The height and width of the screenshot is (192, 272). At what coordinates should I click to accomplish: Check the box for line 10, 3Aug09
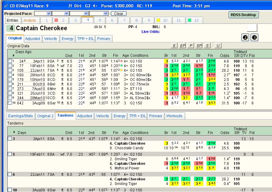10,103
